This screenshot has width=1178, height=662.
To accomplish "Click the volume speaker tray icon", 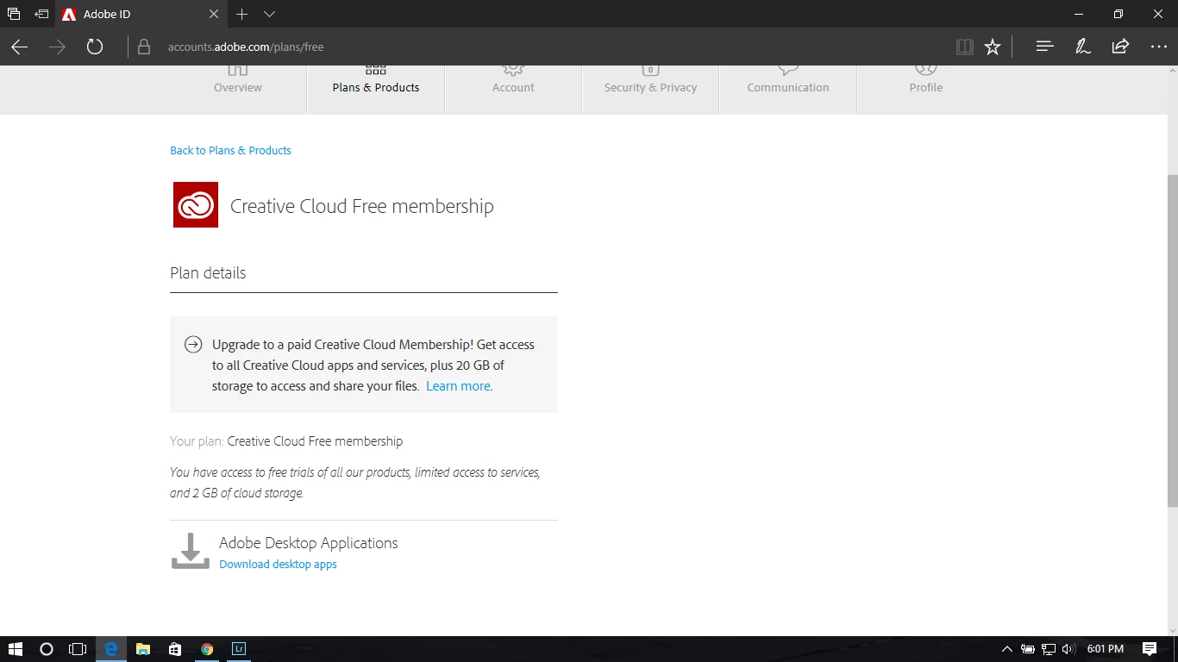I will [1069, 649].
